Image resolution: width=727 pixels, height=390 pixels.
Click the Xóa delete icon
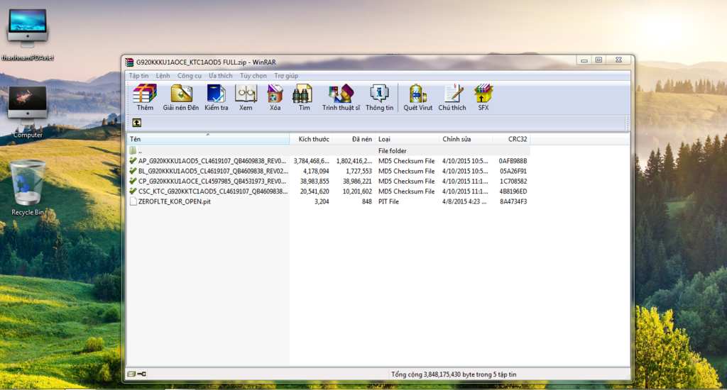275,97
